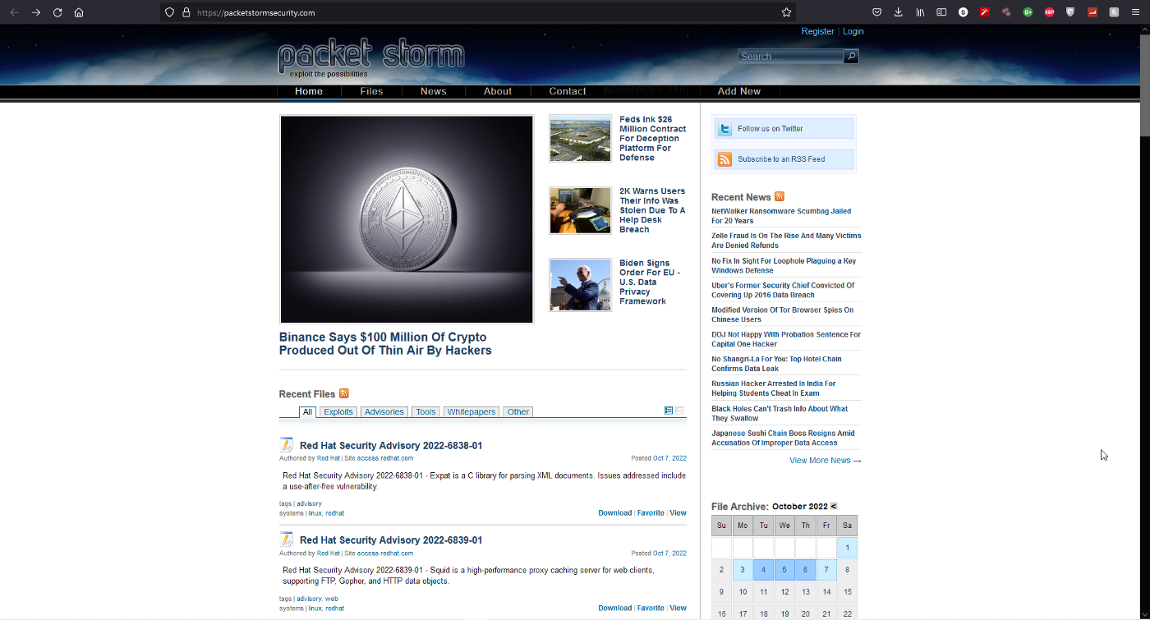Click RSS icon in Subscribe box
This screenshot has width=1150, height=620.
click(724, 159)
